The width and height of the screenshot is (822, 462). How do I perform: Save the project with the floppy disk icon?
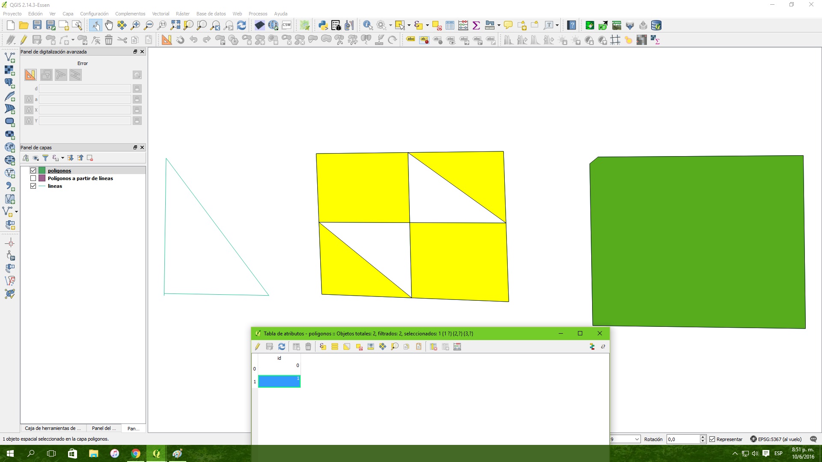[37, 25]
